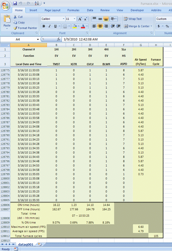Insert function with fx icon
172x251 pixels.
tap(59, 39)
